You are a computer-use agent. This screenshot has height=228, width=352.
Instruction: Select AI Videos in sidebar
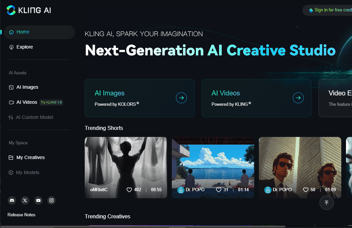click(x=26, y=102)
